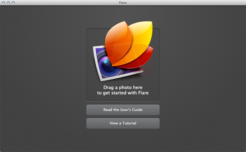Zoom the Flare window with third titlebar button
246x152 pixels.
tap(13, 3)
